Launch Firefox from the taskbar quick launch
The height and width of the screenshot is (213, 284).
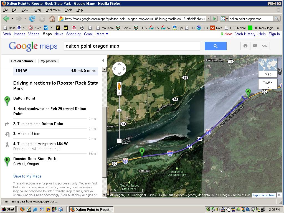(22, 209)
